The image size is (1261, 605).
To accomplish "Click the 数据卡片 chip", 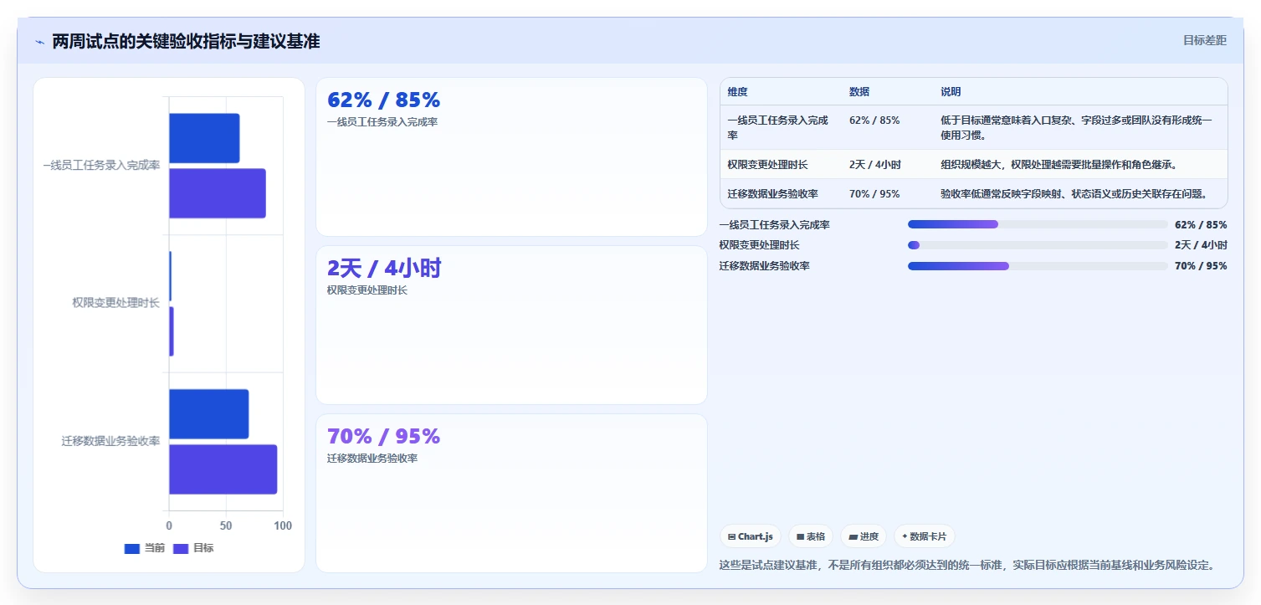I will 924,536.
